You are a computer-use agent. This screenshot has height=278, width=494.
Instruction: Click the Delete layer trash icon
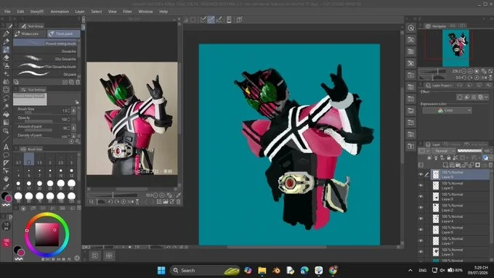[x=490, y=165]
